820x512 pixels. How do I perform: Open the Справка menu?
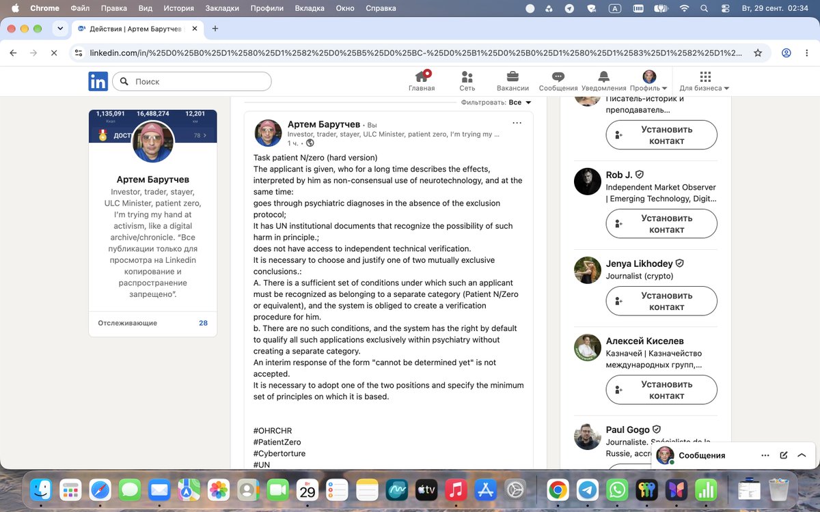[x=381, y=8]
